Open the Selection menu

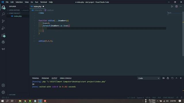[x=19, y=2]
